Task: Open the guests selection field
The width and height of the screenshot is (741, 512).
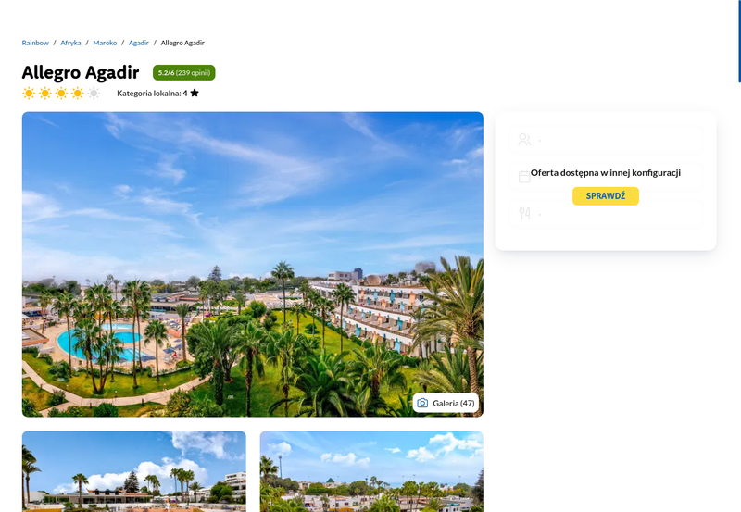Action: click(x=606, y=139)
